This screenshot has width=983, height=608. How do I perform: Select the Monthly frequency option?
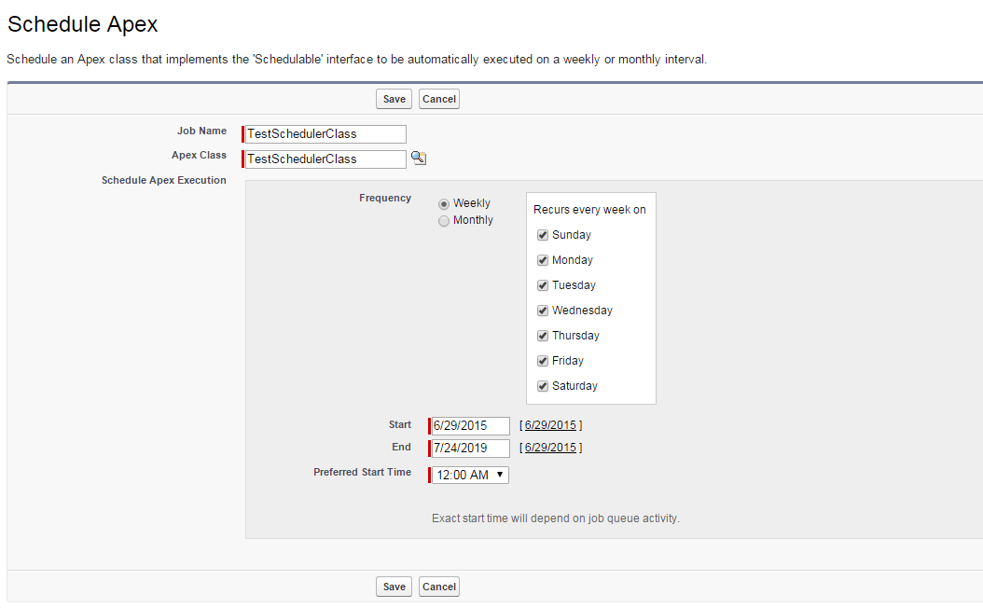point(444,220)
